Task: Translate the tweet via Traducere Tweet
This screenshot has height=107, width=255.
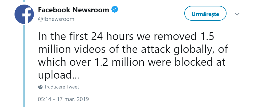Action: tap(62, 87)
